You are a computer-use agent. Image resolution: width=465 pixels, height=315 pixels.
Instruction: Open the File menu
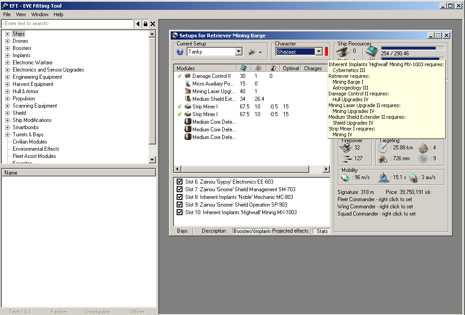[7, 14]
